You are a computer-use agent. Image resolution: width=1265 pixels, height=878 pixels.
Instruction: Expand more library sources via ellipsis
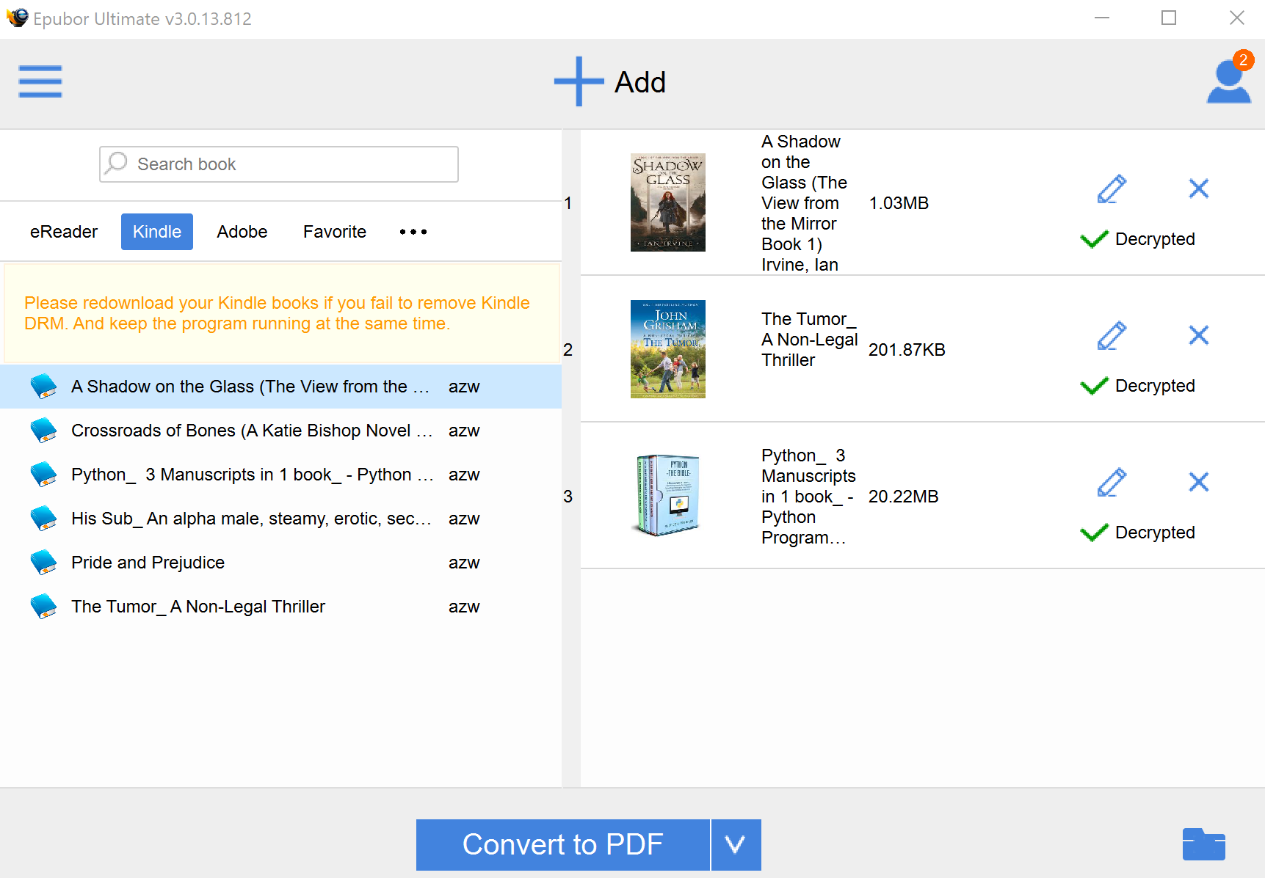413,231
